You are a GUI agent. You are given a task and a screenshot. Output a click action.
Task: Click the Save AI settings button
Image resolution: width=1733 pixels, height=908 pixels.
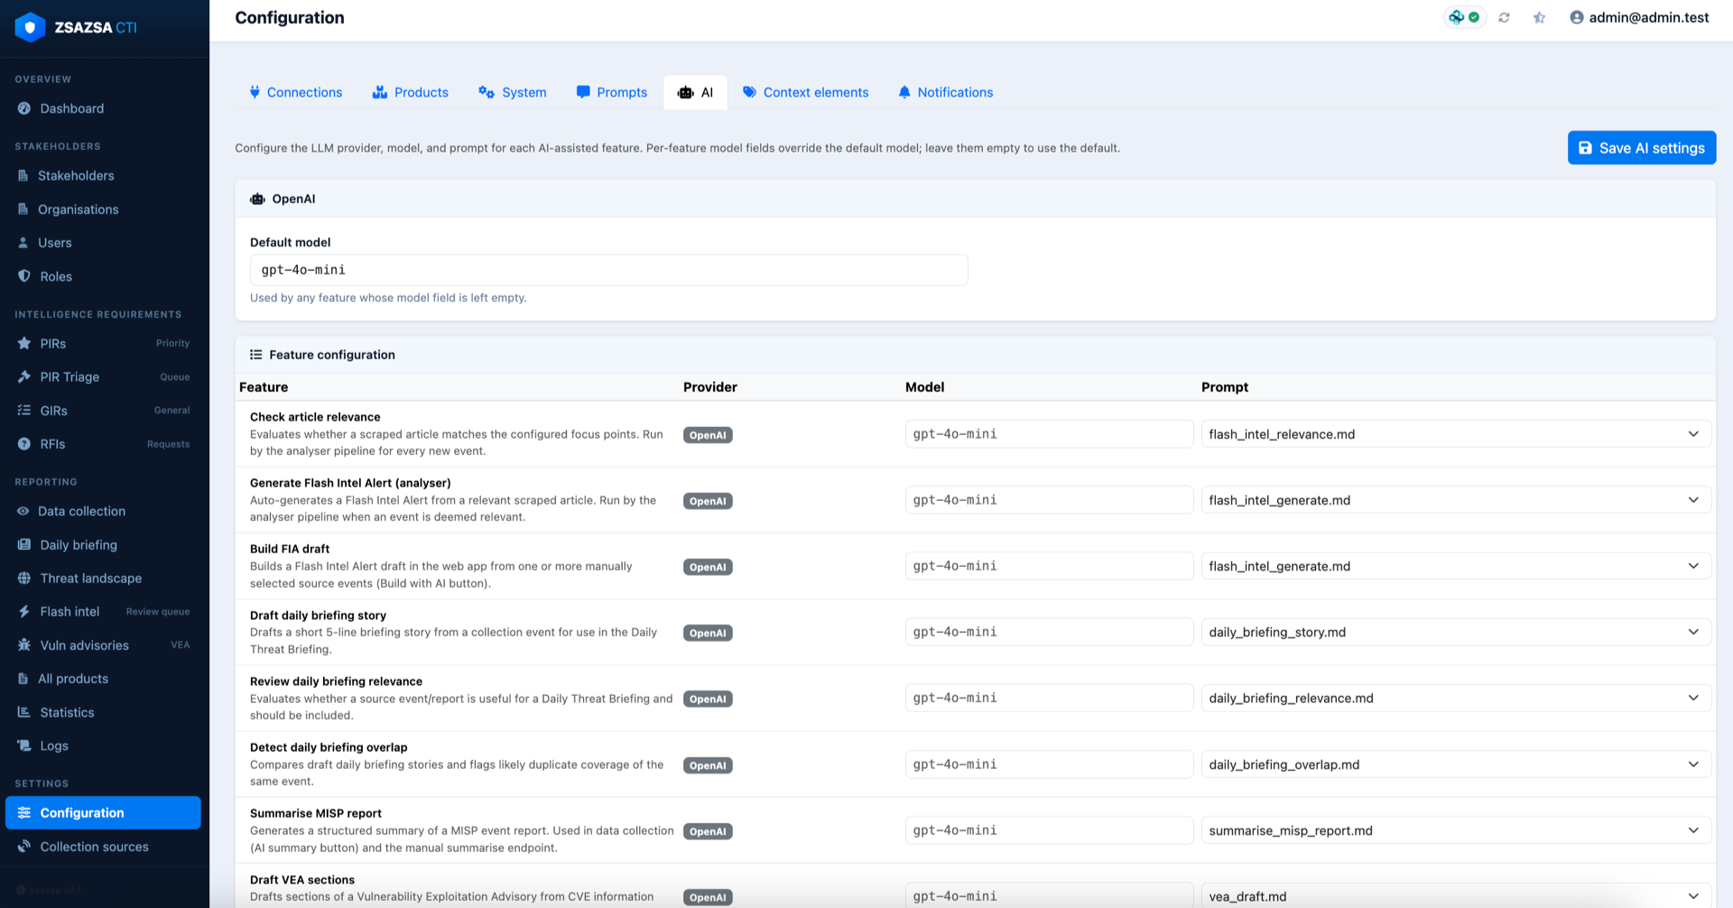(x=1641, y=148)
